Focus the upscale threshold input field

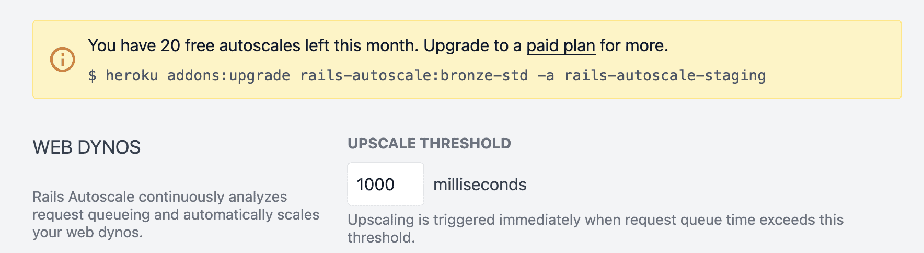(385, 184)
